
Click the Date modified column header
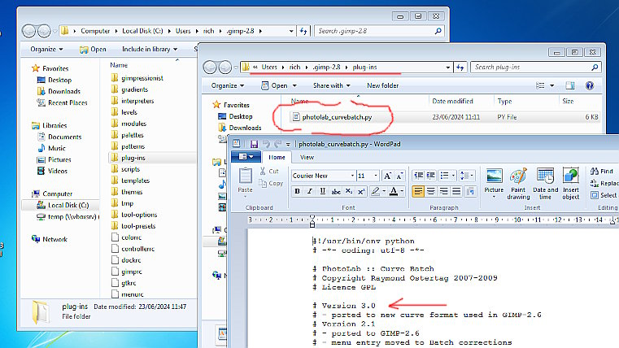(452, 101)
